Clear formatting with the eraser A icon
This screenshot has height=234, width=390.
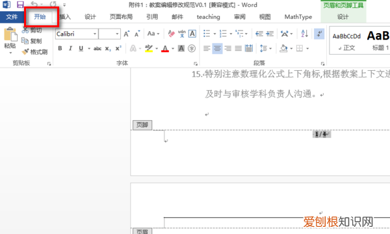pos(171,34)
